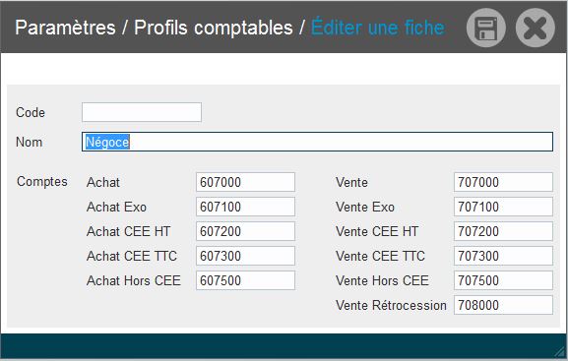Open Profils comptables in the breadcrumb
Image resolution: width=568 pixels, height=361 pixels.
[214, 28]
